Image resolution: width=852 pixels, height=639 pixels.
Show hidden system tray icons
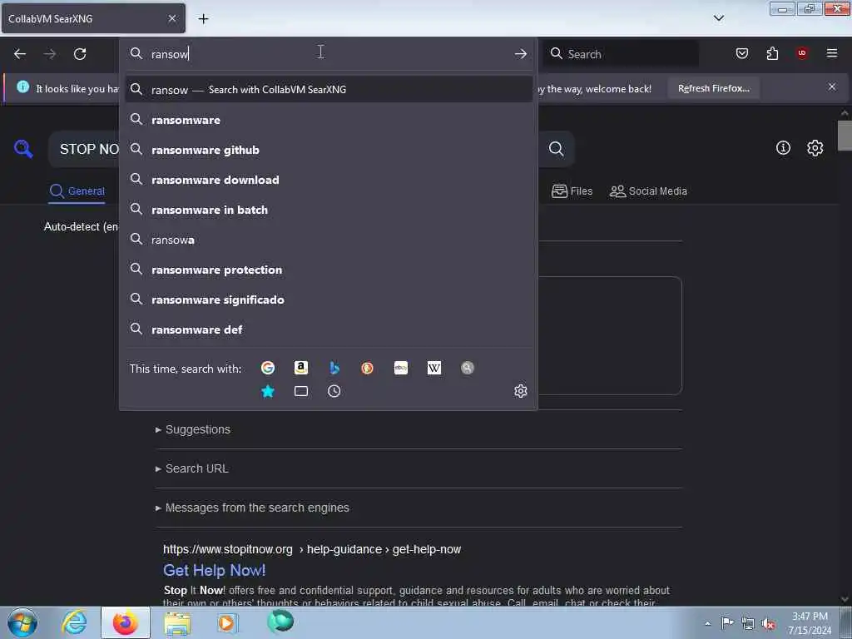pos(707,623)
